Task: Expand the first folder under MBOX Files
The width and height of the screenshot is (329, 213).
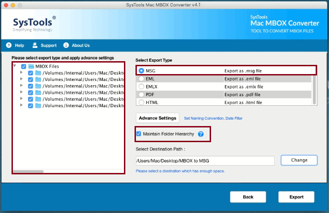Action: [21, 72]
